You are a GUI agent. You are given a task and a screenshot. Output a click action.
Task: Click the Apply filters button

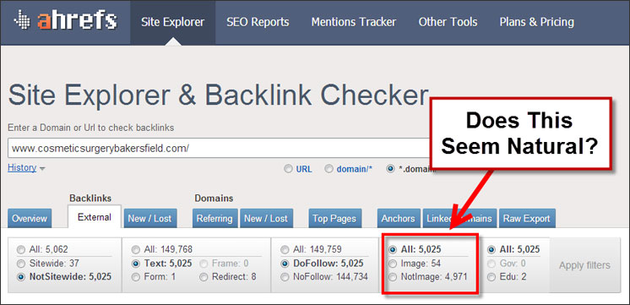[584, 265]
